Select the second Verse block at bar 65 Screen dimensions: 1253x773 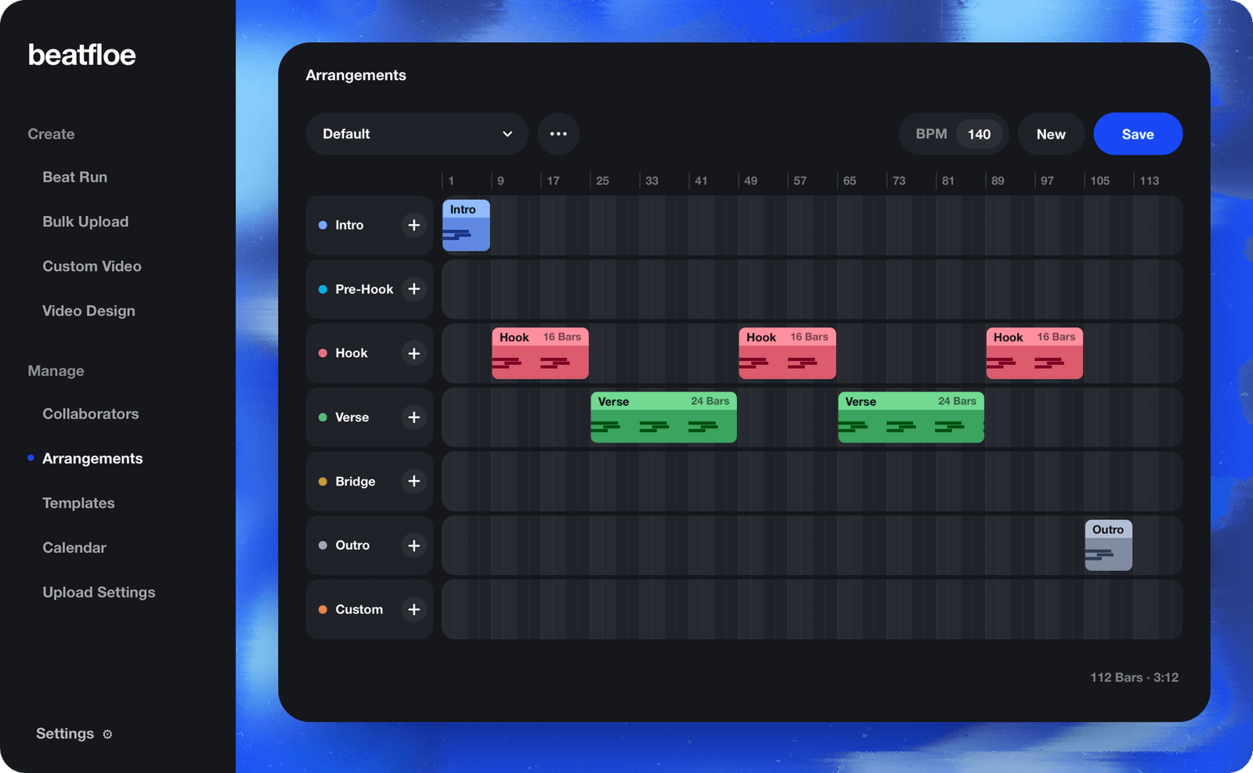[x=911, y=417]
